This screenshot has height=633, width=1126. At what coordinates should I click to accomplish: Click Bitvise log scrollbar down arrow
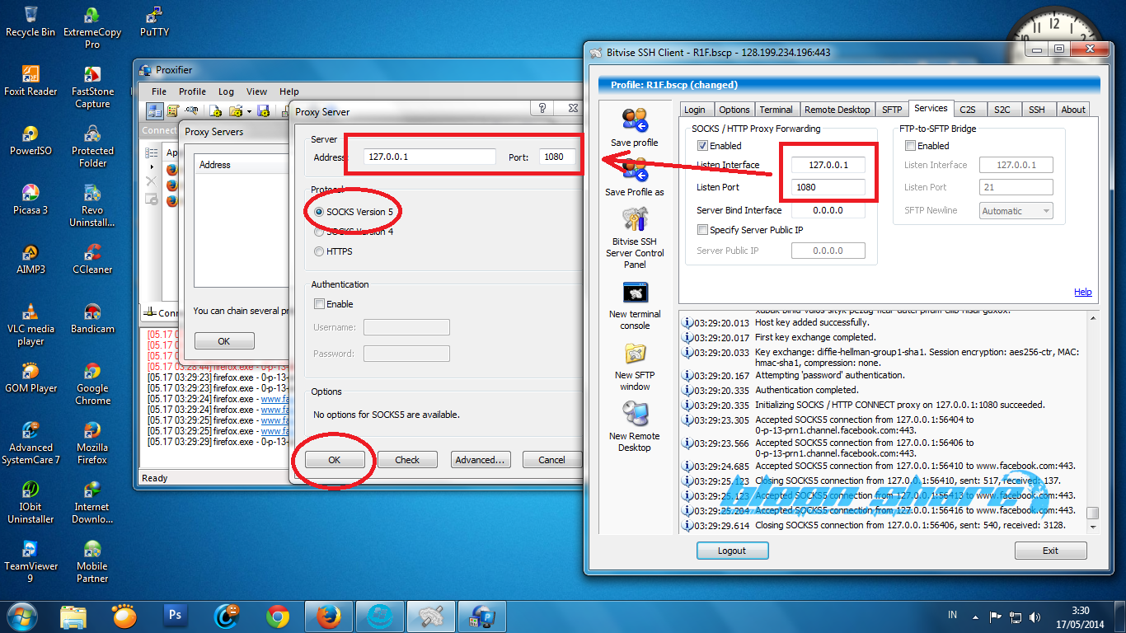[x=1092, y=527]
